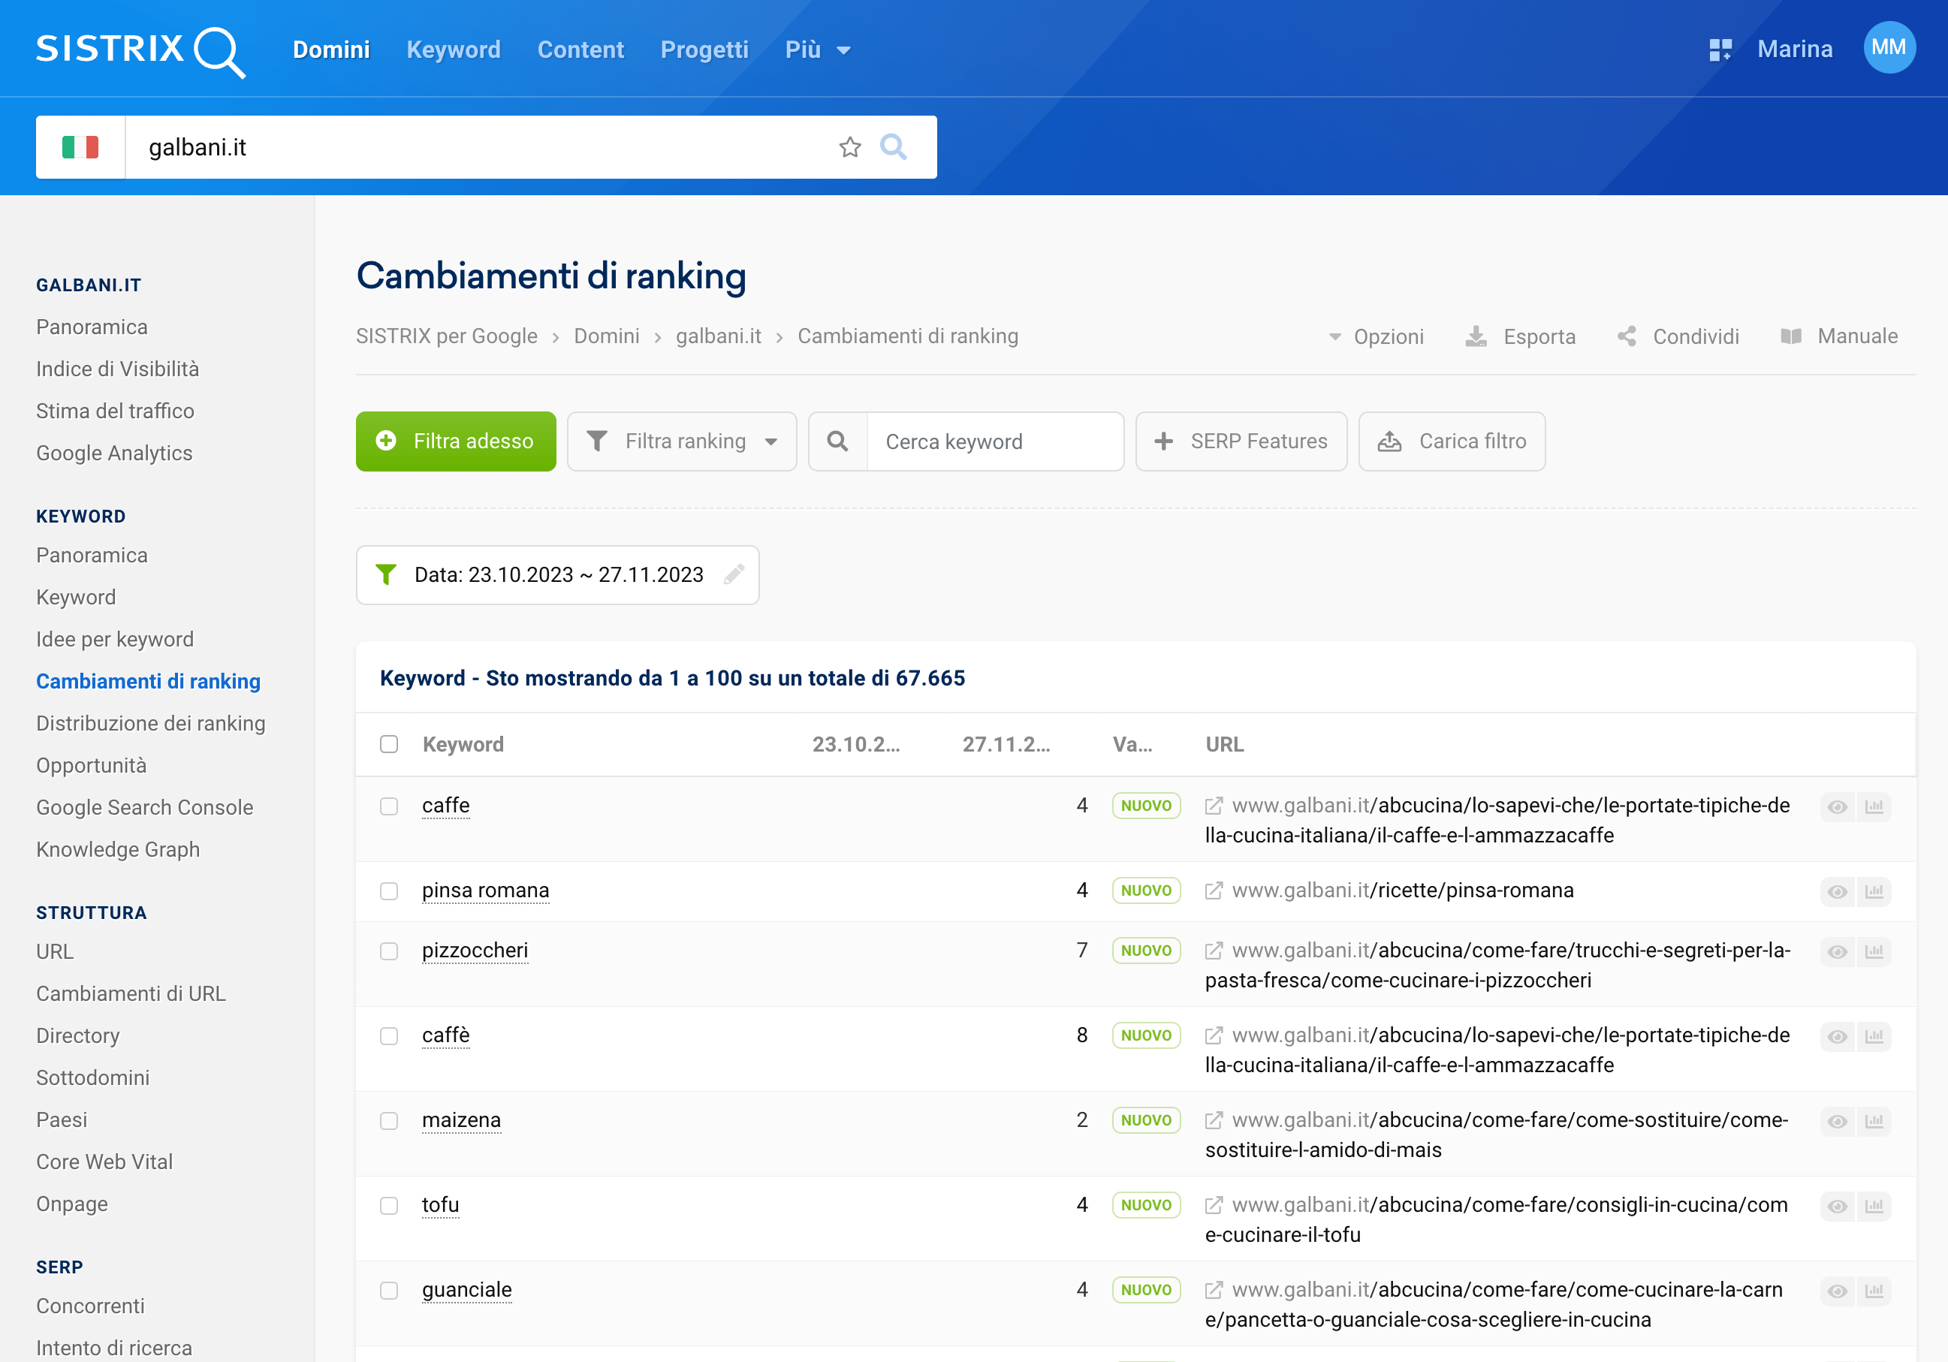Expand the Filtra ranking dropdown
Screen dimensions: 1948x1362
pos(684,440)
